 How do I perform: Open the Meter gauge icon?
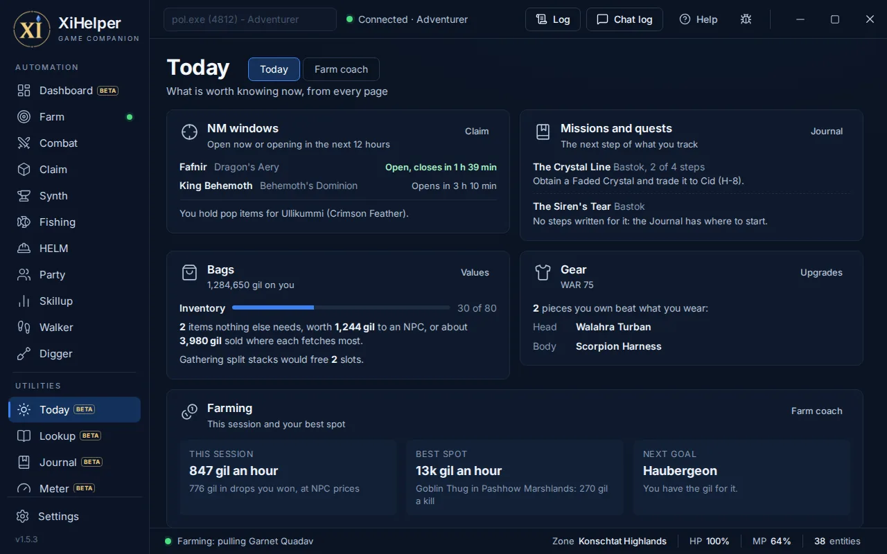[24, 488]
